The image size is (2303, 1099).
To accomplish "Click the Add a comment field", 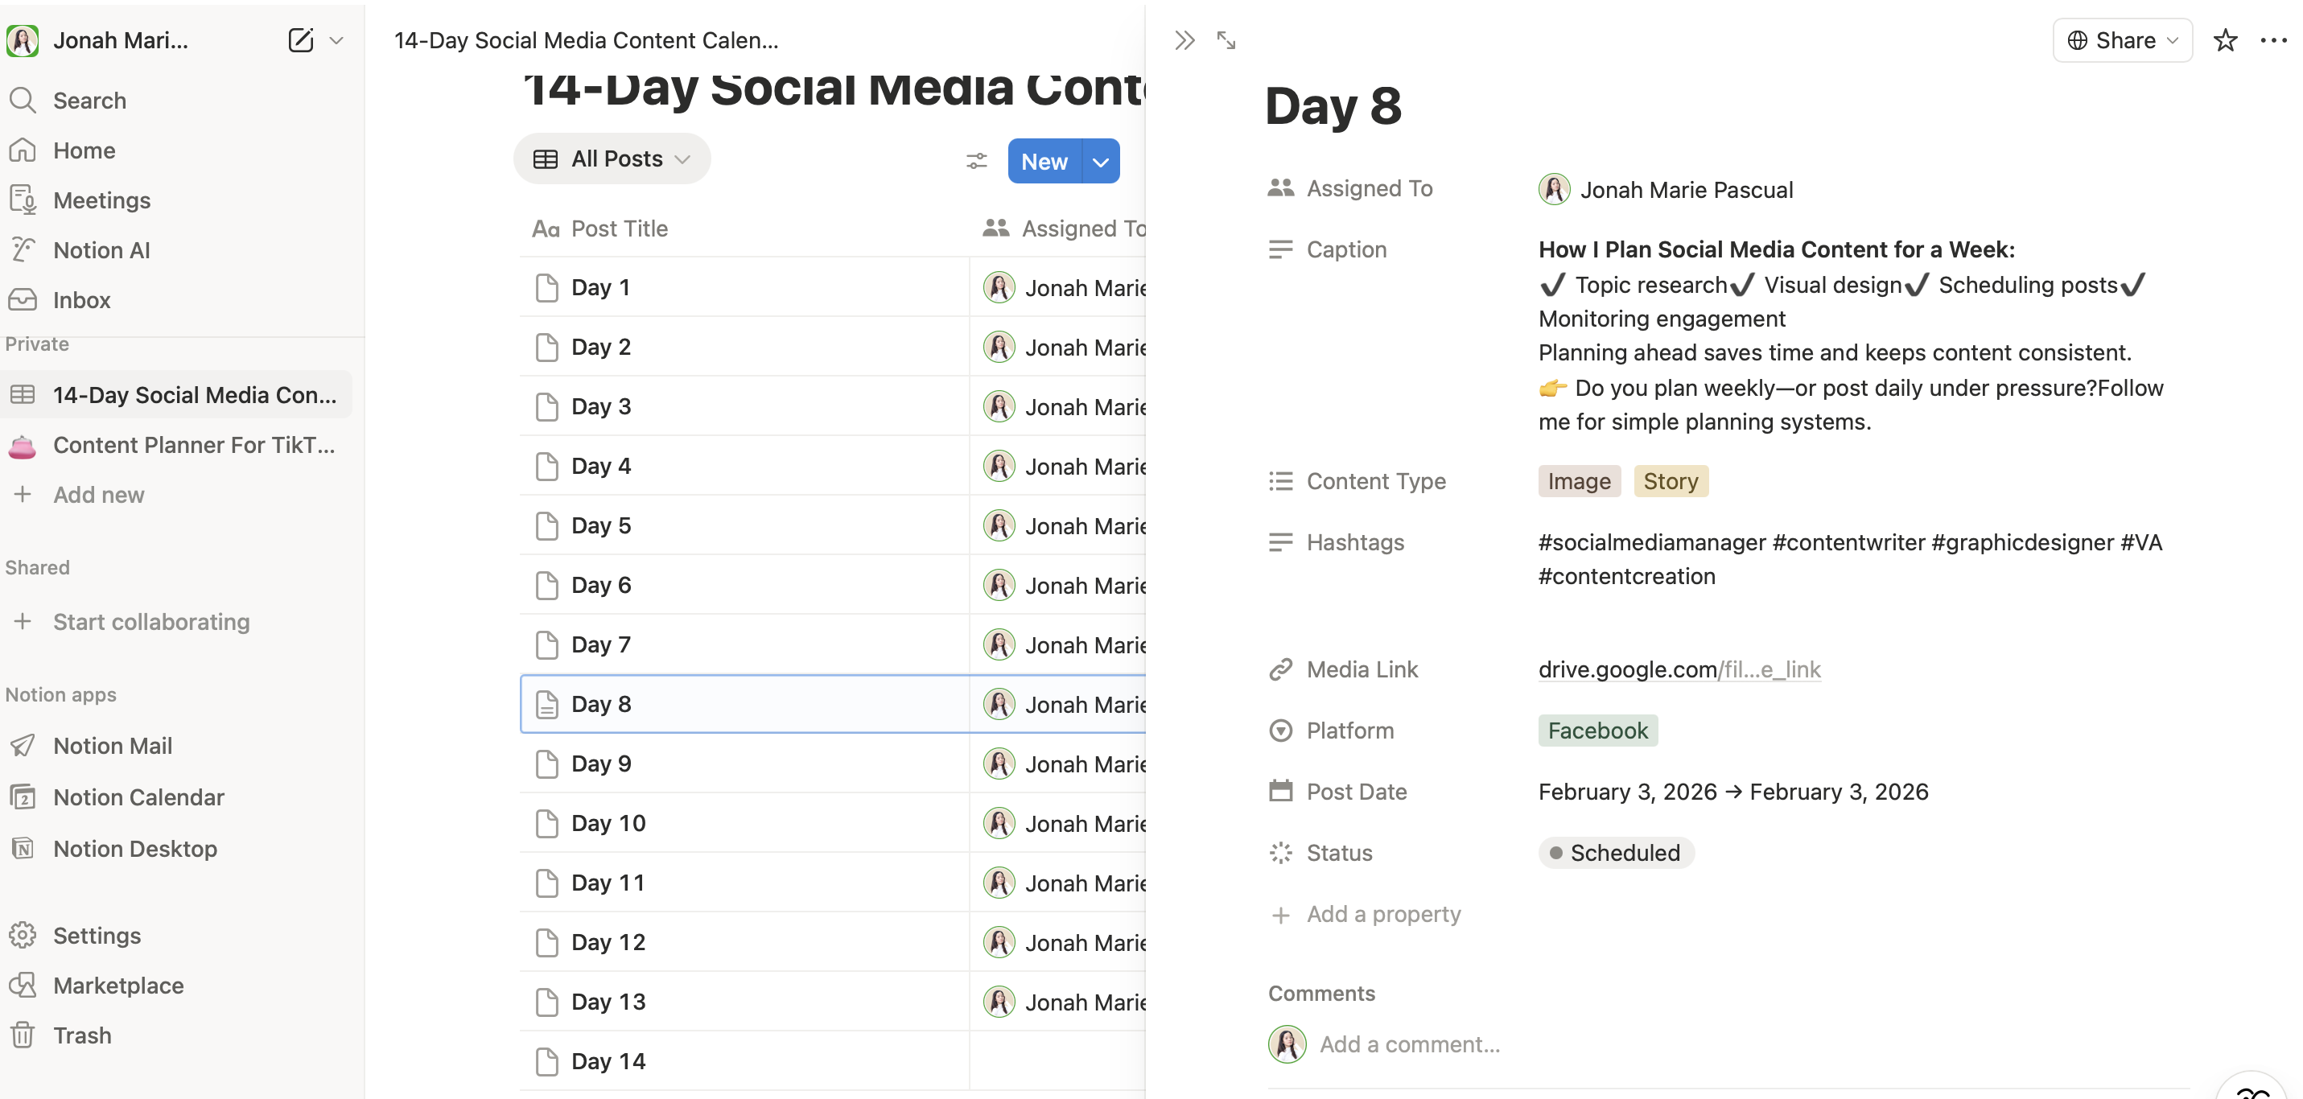I will tap(1409, 1044).
